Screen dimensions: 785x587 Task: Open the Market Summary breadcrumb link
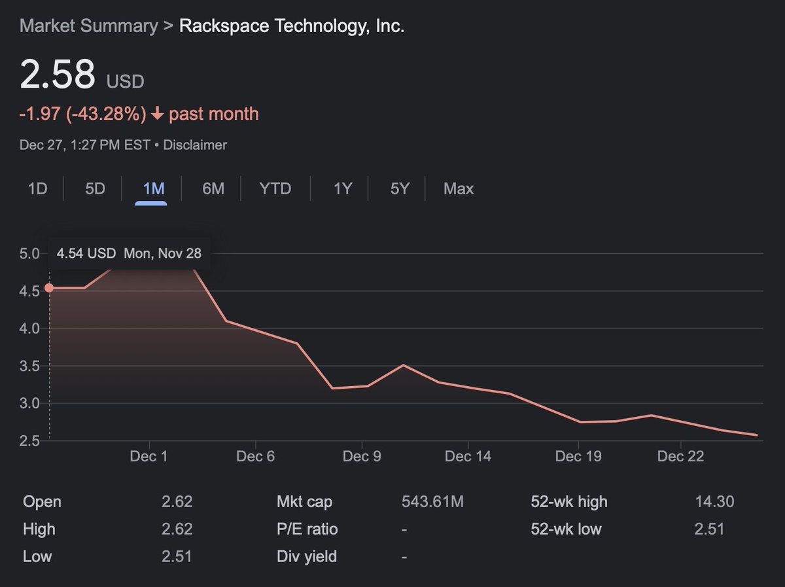[x=89, y=26]
